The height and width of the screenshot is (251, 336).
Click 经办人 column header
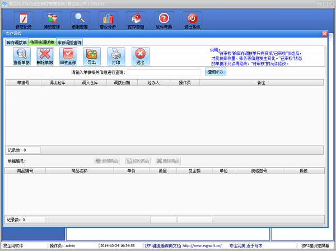pyautogui.click(x=153, y=82)
